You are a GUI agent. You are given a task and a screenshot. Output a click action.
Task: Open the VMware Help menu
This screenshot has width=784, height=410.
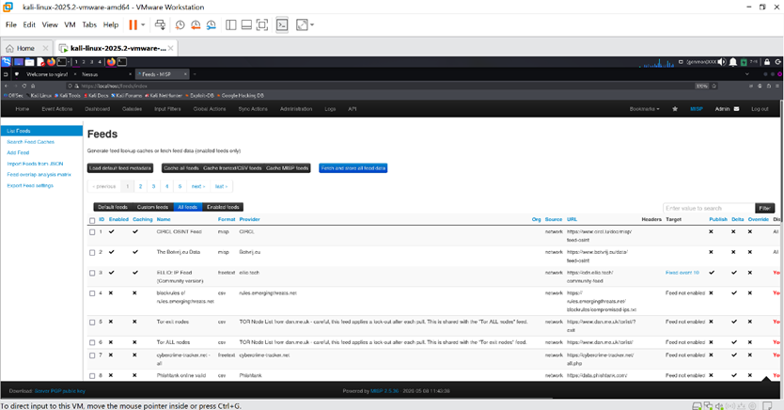tap(111, 24)
